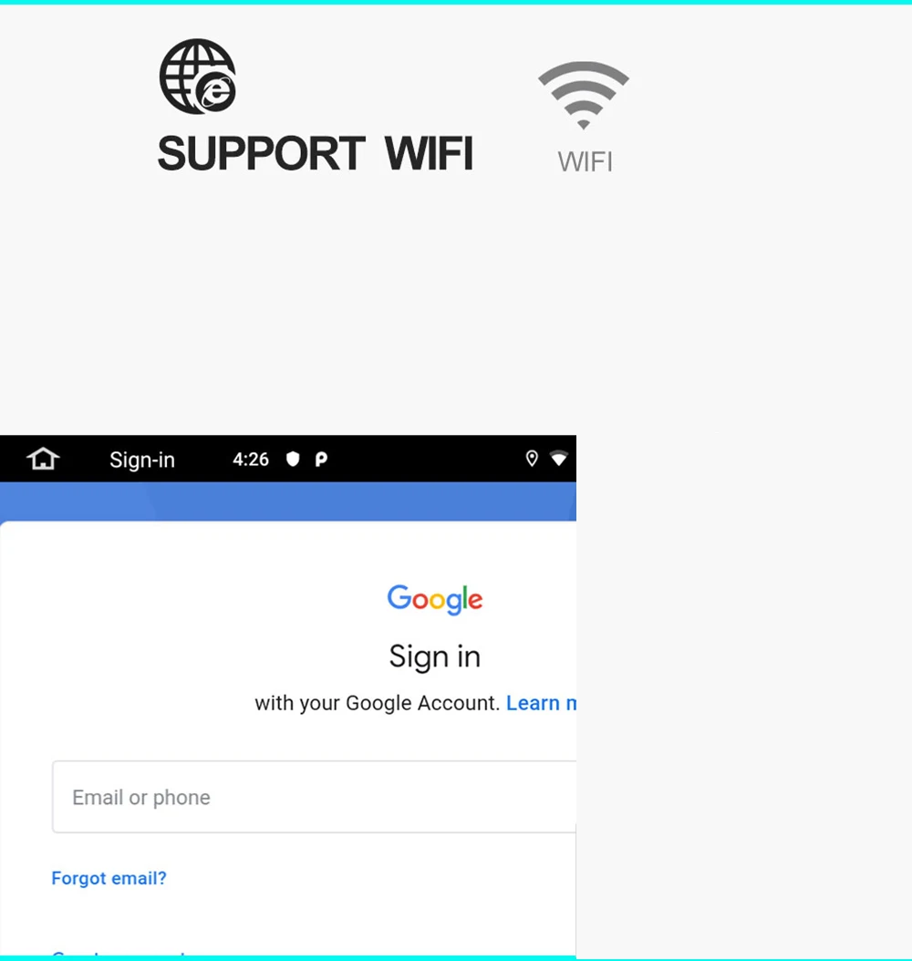Click the 4:26 clock in status bar

click(x=251, y=459)
